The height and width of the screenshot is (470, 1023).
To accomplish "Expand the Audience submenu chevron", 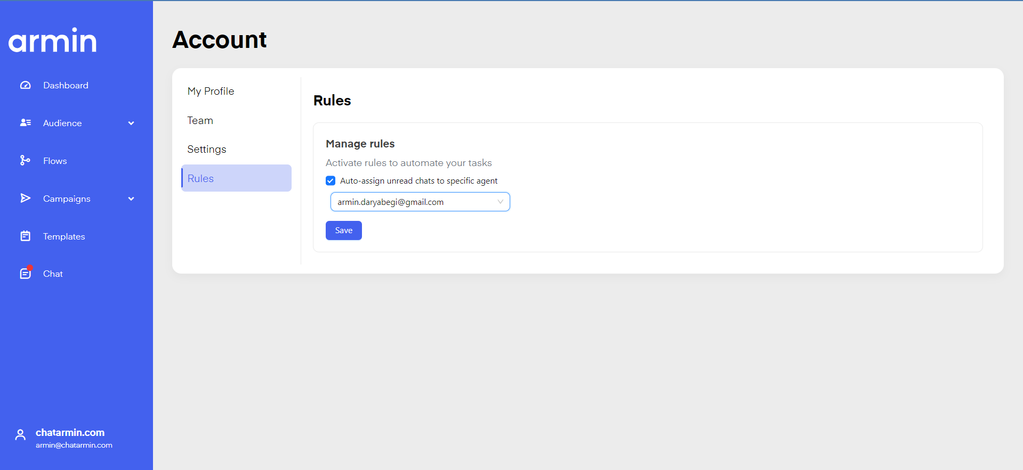I will (131, 123).
